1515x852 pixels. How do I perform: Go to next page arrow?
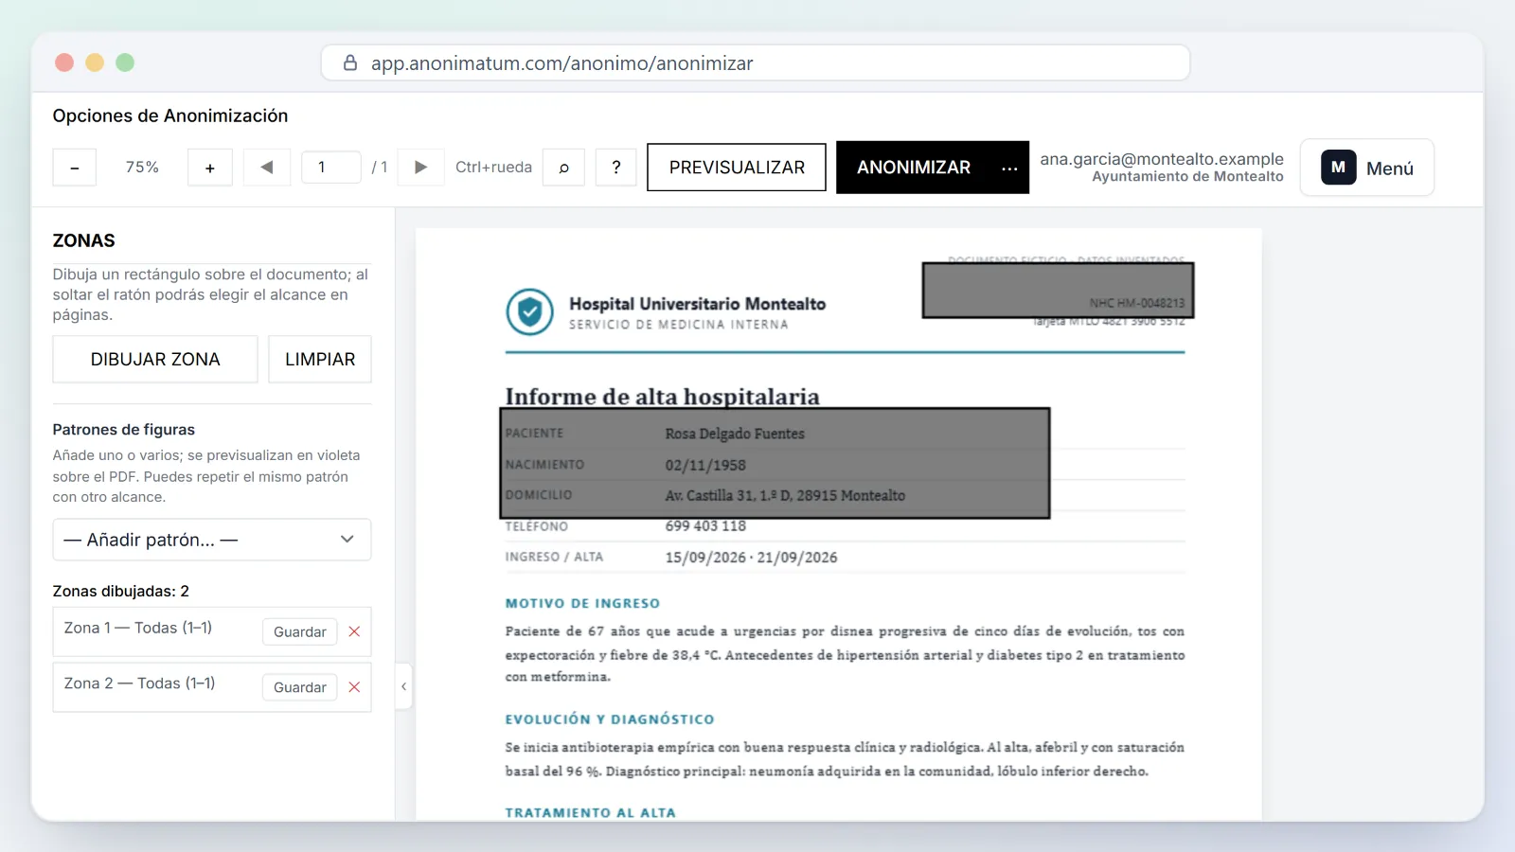click(421, 168)
